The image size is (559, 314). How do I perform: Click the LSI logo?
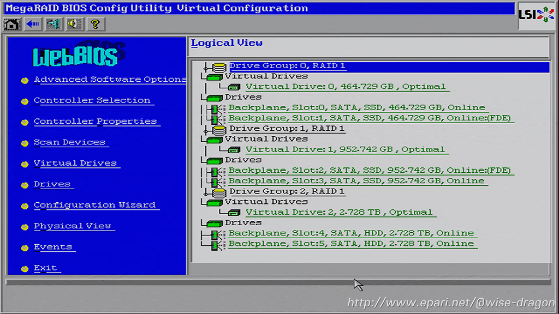click(536, 15)
